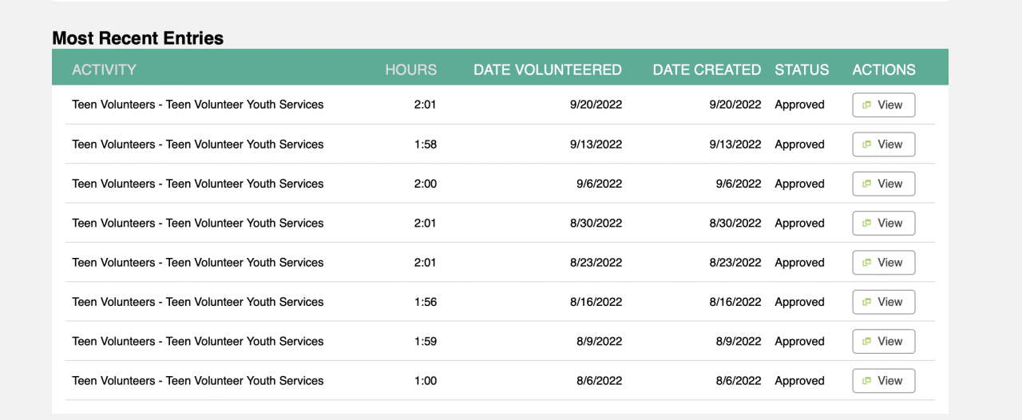Click the Actions column header
The width and height of the screenshot is (1022, 420).
[x=884, y=69]
